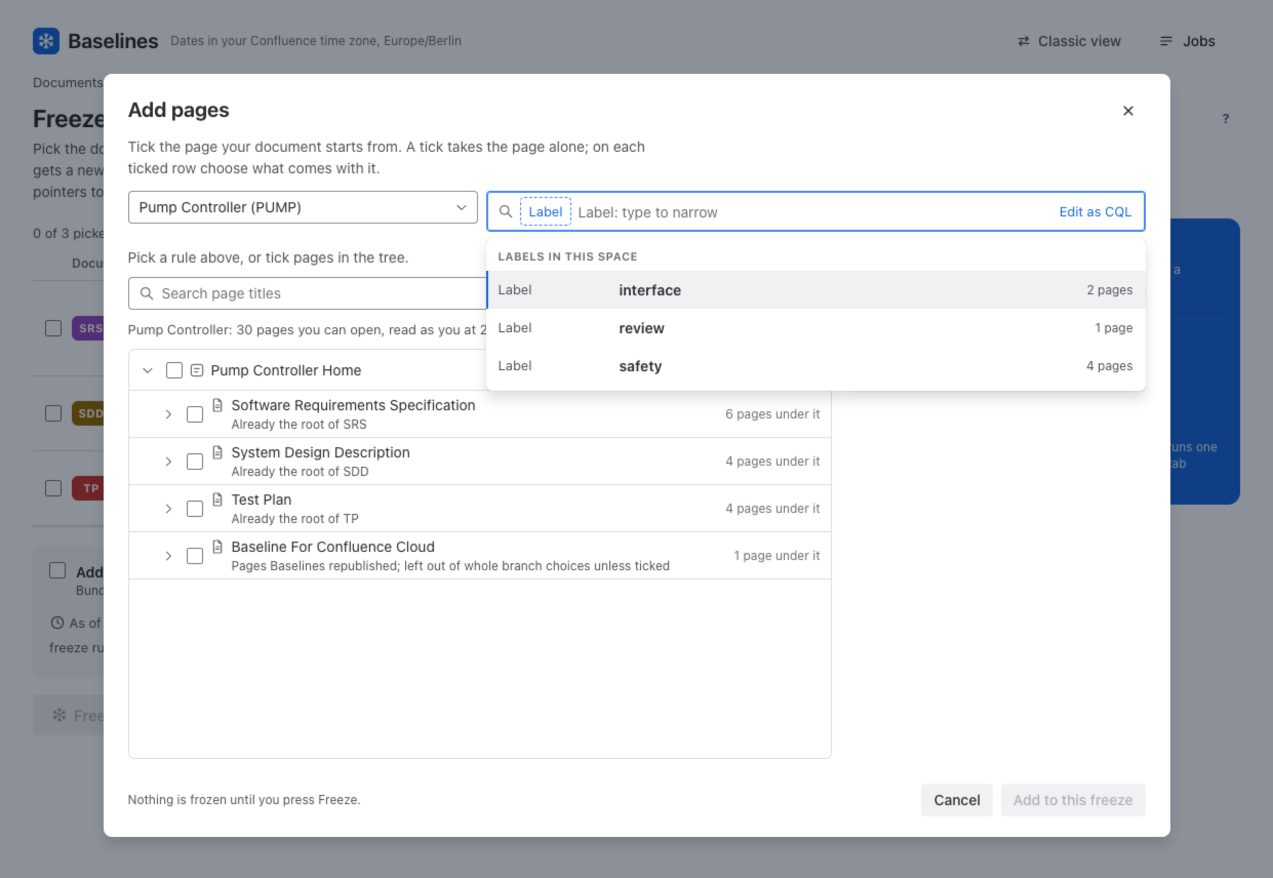Open the Pump Controller (PUMP) space dropdown
This screenshot has height=878, width=1273.
303,207
